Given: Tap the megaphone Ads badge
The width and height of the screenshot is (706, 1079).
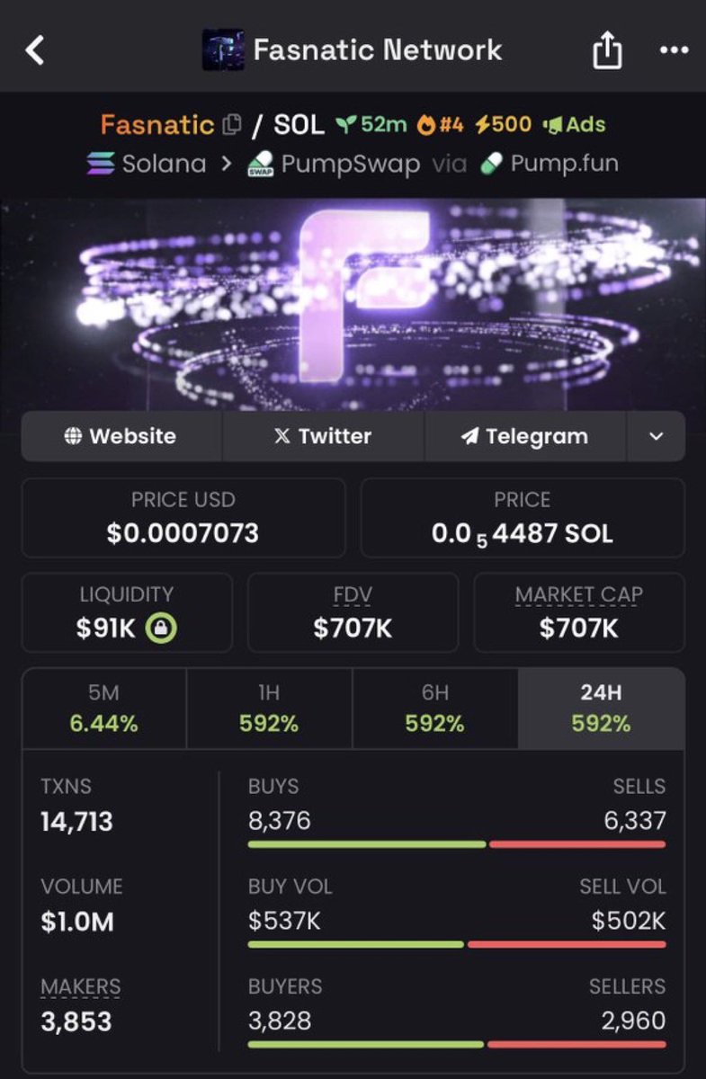Looking at the screenshot, I should tap(575, 125).
